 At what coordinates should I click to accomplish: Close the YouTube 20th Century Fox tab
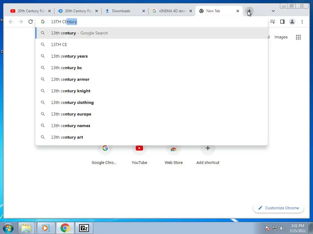click(x=50, y=11)
